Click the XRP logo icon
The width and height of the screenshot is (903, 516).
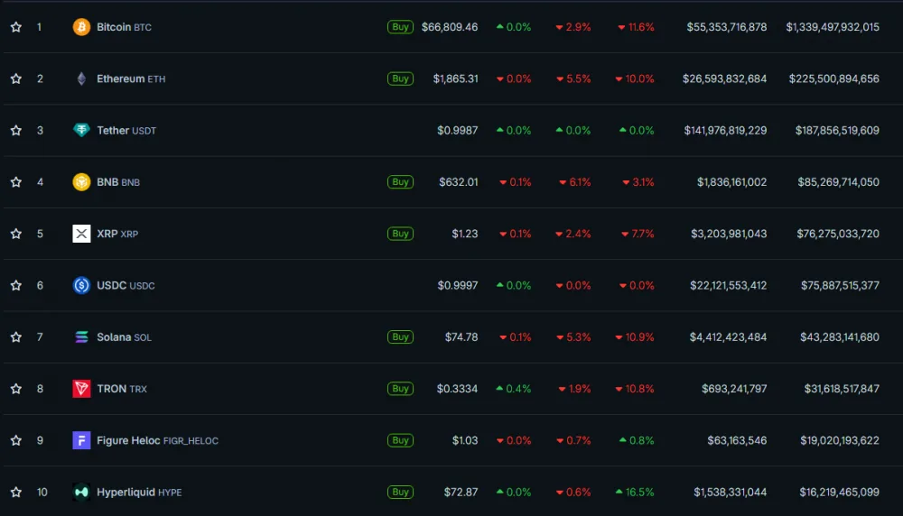pos(81,234)
